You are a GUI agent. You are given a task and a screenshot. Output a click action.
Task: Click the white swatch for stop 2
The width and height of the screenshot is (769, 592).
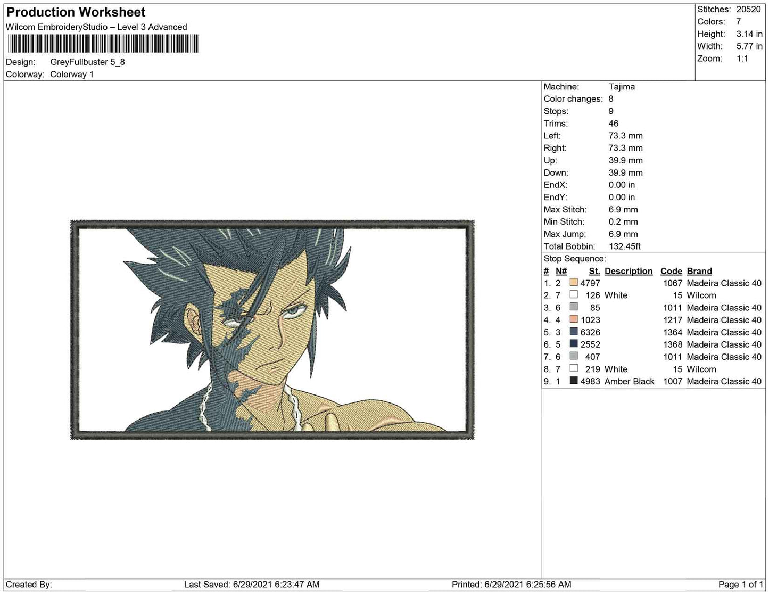tap(574, 295)
